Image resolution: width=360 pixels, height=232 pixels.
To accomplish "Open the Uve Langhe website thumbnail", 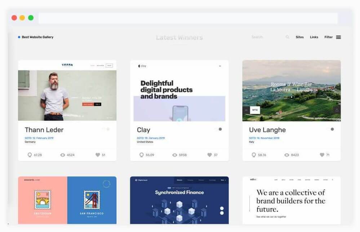I will click(x=292, y=91).
